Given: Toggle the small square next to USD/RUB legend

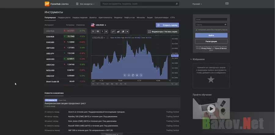Looking at the screenshot, I should point(108,38).
